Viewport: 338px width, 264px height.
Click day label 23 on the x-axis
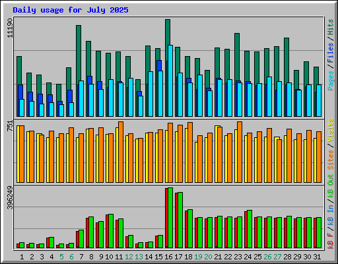point(238,257)
